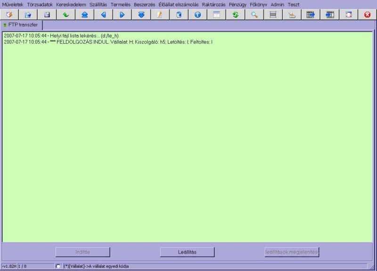Click the save floppy disk icon

coord(47,15)
